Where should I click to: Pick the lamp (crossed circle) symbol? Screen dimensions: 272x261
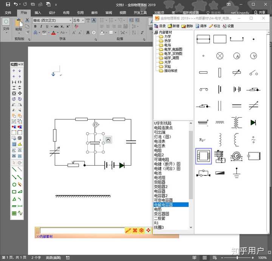tap(220, 56)
